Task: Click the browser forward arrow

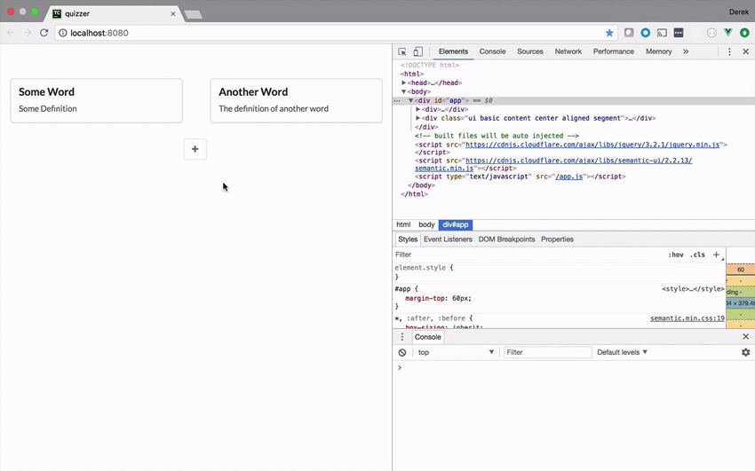Action: (x=28, y=33)
